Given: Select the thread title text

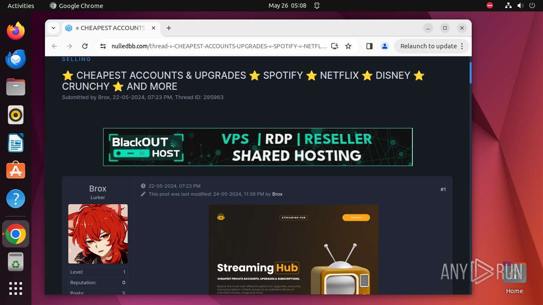Looking at the screenshot, I should [244, 81].
